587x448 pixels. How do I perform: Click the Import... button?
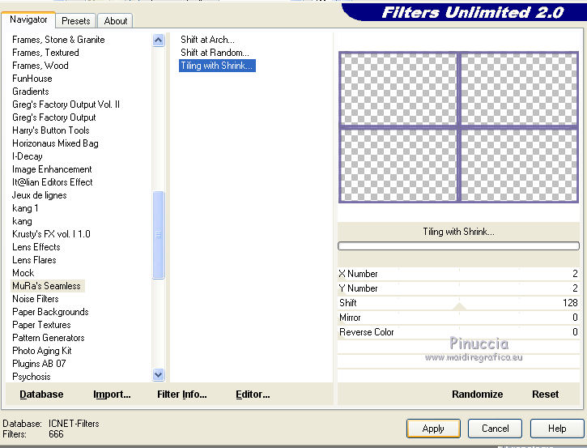coord(112,395)
